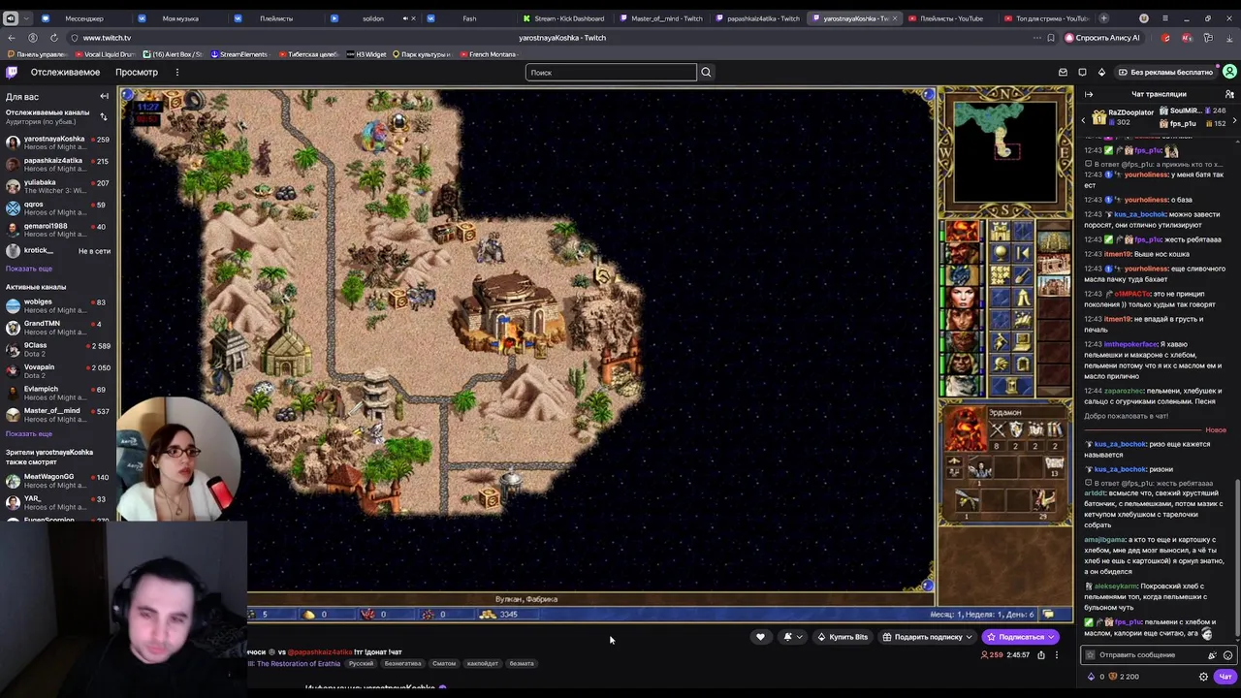Image resolution: width=1241 pixels, height=698 pixels.
Task: Open yarostnayaKoshka channel in the sidebar
Action: tap(58, 143)
